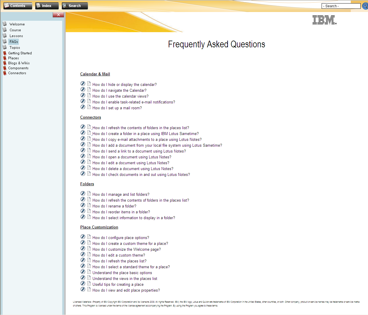Click Flash icon for reorder items in folder
Screen dimensions: 368x315
click(83, 211)
